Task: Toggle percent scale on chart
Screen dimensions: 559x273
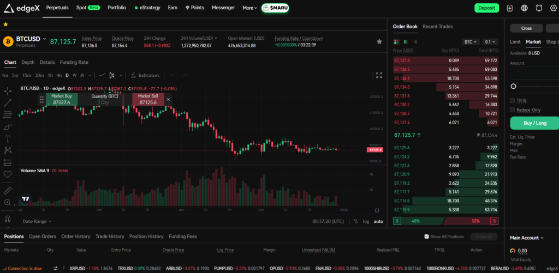Action: [356, 221]
